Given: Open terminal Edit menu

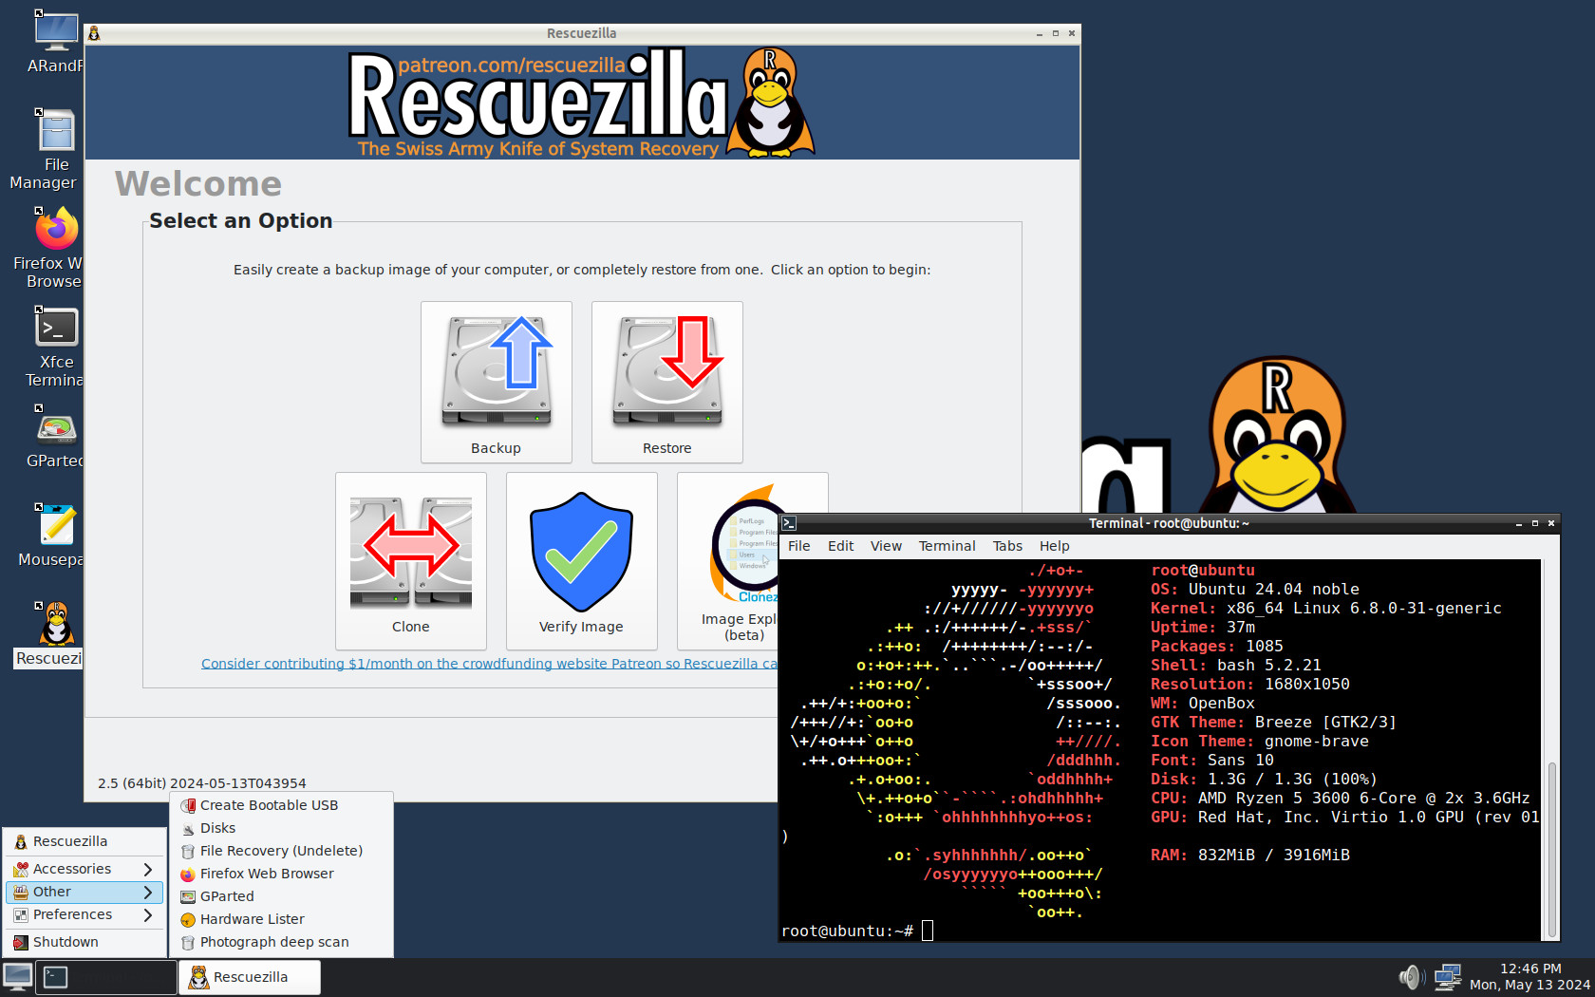Looking at the screenshot, I should coord(840,546).
